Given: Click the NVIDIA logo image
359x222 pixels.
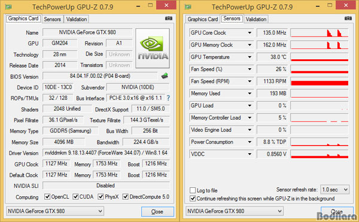Looking at the screenshot, I should coord(153,48).
